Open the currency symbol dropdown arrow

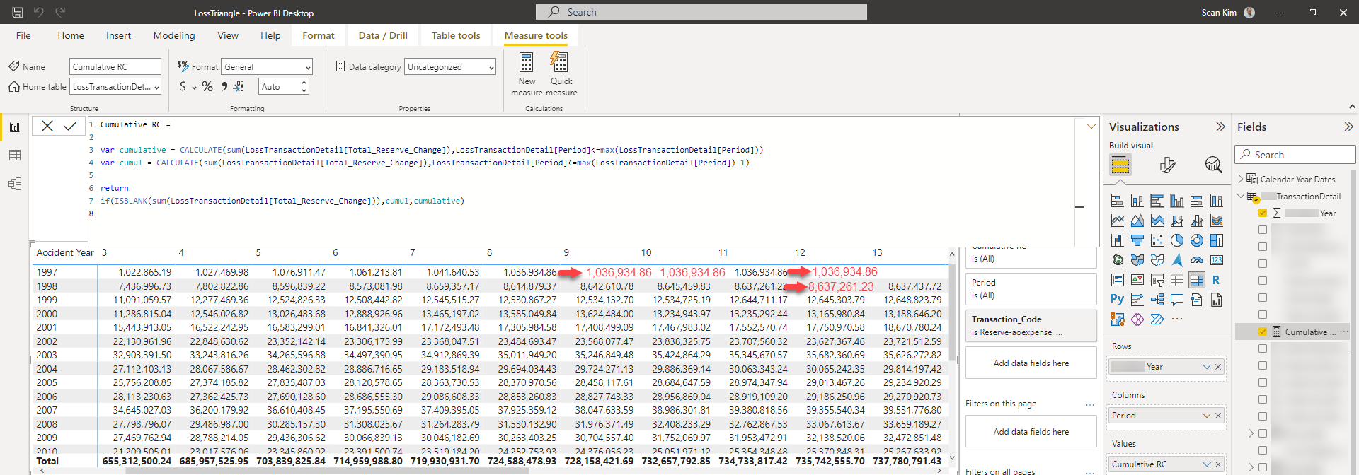pos(194,88)
